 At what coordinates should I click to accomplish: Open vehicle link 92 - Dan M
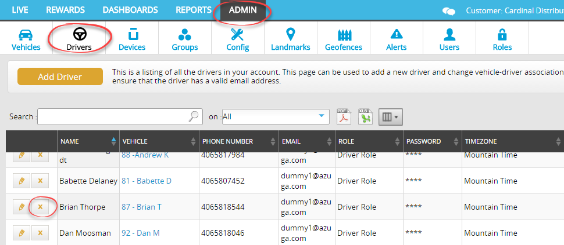point(141,233)
